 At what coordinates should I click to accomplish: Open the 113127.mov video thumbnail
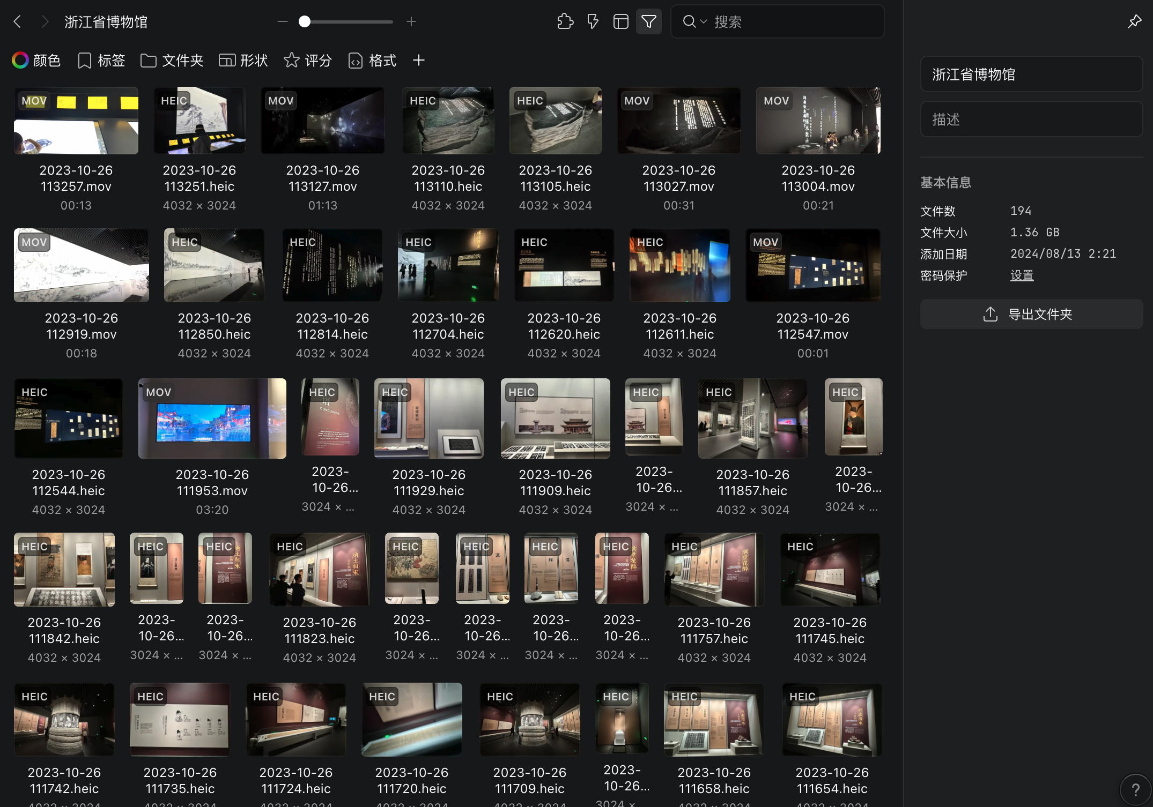[x=322, y=120]
